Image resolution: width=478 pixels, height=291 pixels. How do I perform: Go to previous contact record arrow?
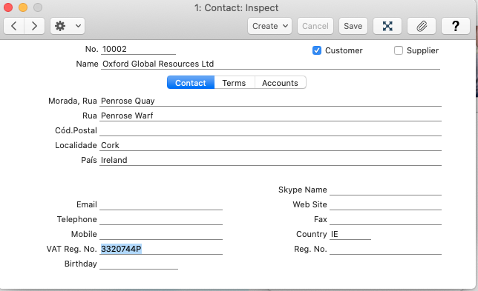13,26
